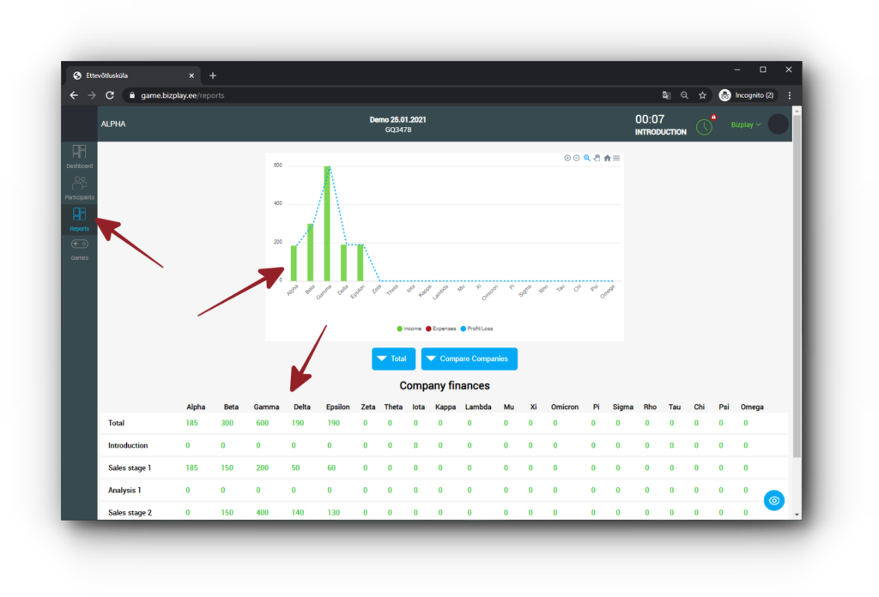Open the Dashboard sidebar page

[x=79, y=155]
